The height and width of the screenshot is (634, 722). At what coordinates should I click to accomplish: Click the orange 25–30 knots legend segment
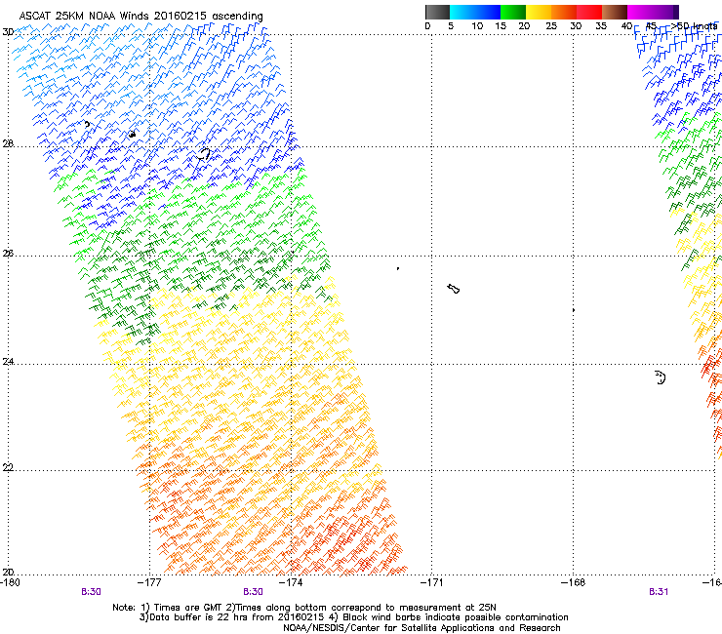tap(564, 12)
